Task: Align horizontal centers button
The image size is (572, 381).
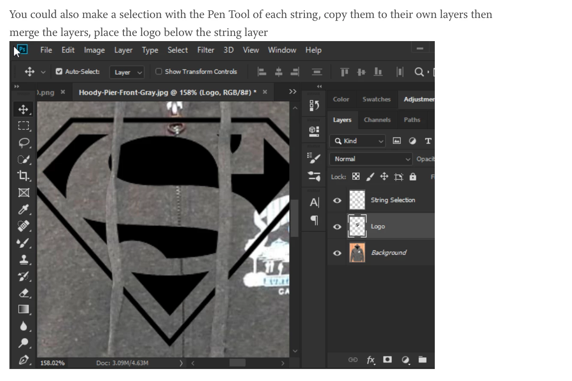Action: [x=278, y=72]
